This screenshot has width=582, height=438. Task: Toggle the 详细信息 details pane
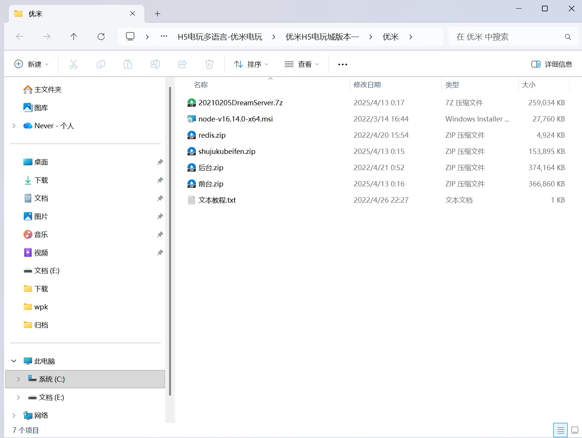[x=552, y=64]
